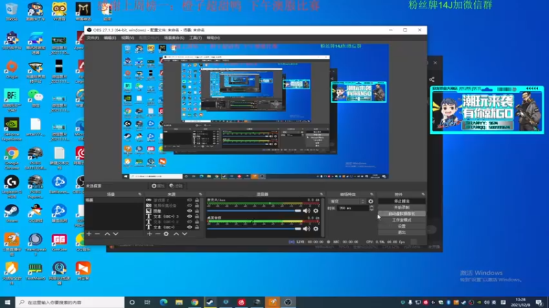Open the Edit menu in OBS
Screen dimensions: 549x308
(x=110, y=38)
